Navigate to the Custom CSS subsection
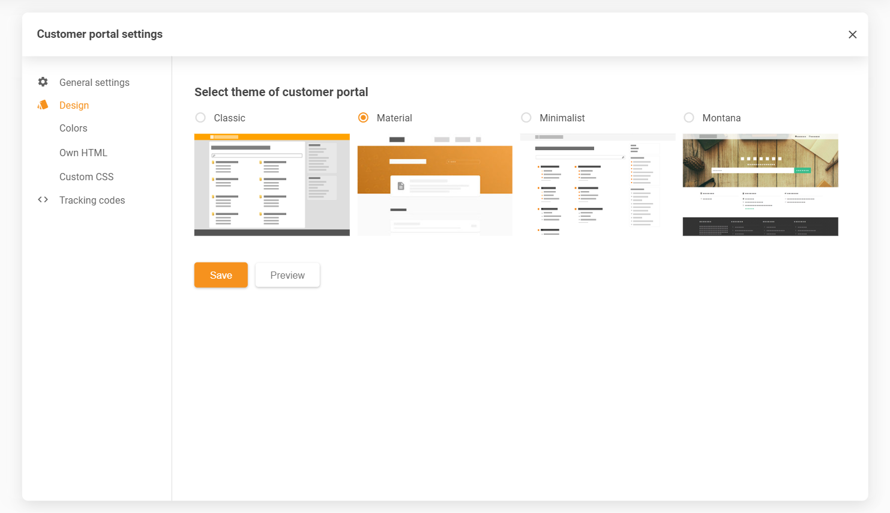 pyautogui.click(x=86, y=177)
